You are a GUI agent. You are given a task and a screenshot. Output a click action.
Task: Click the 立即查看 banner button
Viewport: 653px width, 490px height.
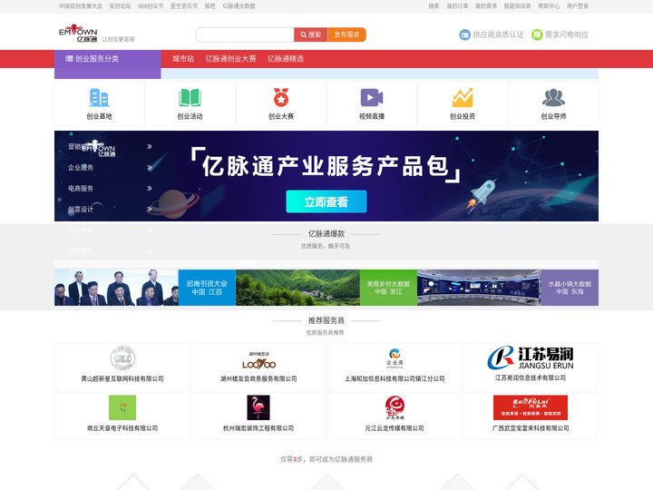click(326, 201)
